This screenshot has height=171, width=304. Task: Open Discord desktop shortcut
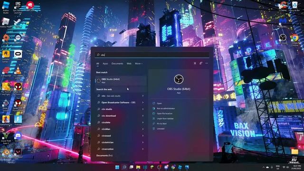(x=18, y=137)
